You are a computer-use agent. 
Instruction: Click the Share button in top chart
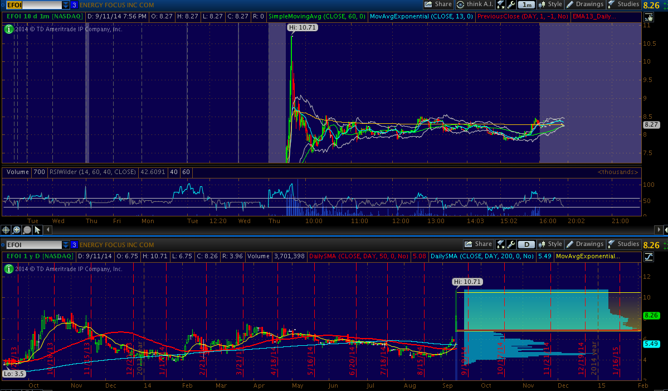coord(438,4)
